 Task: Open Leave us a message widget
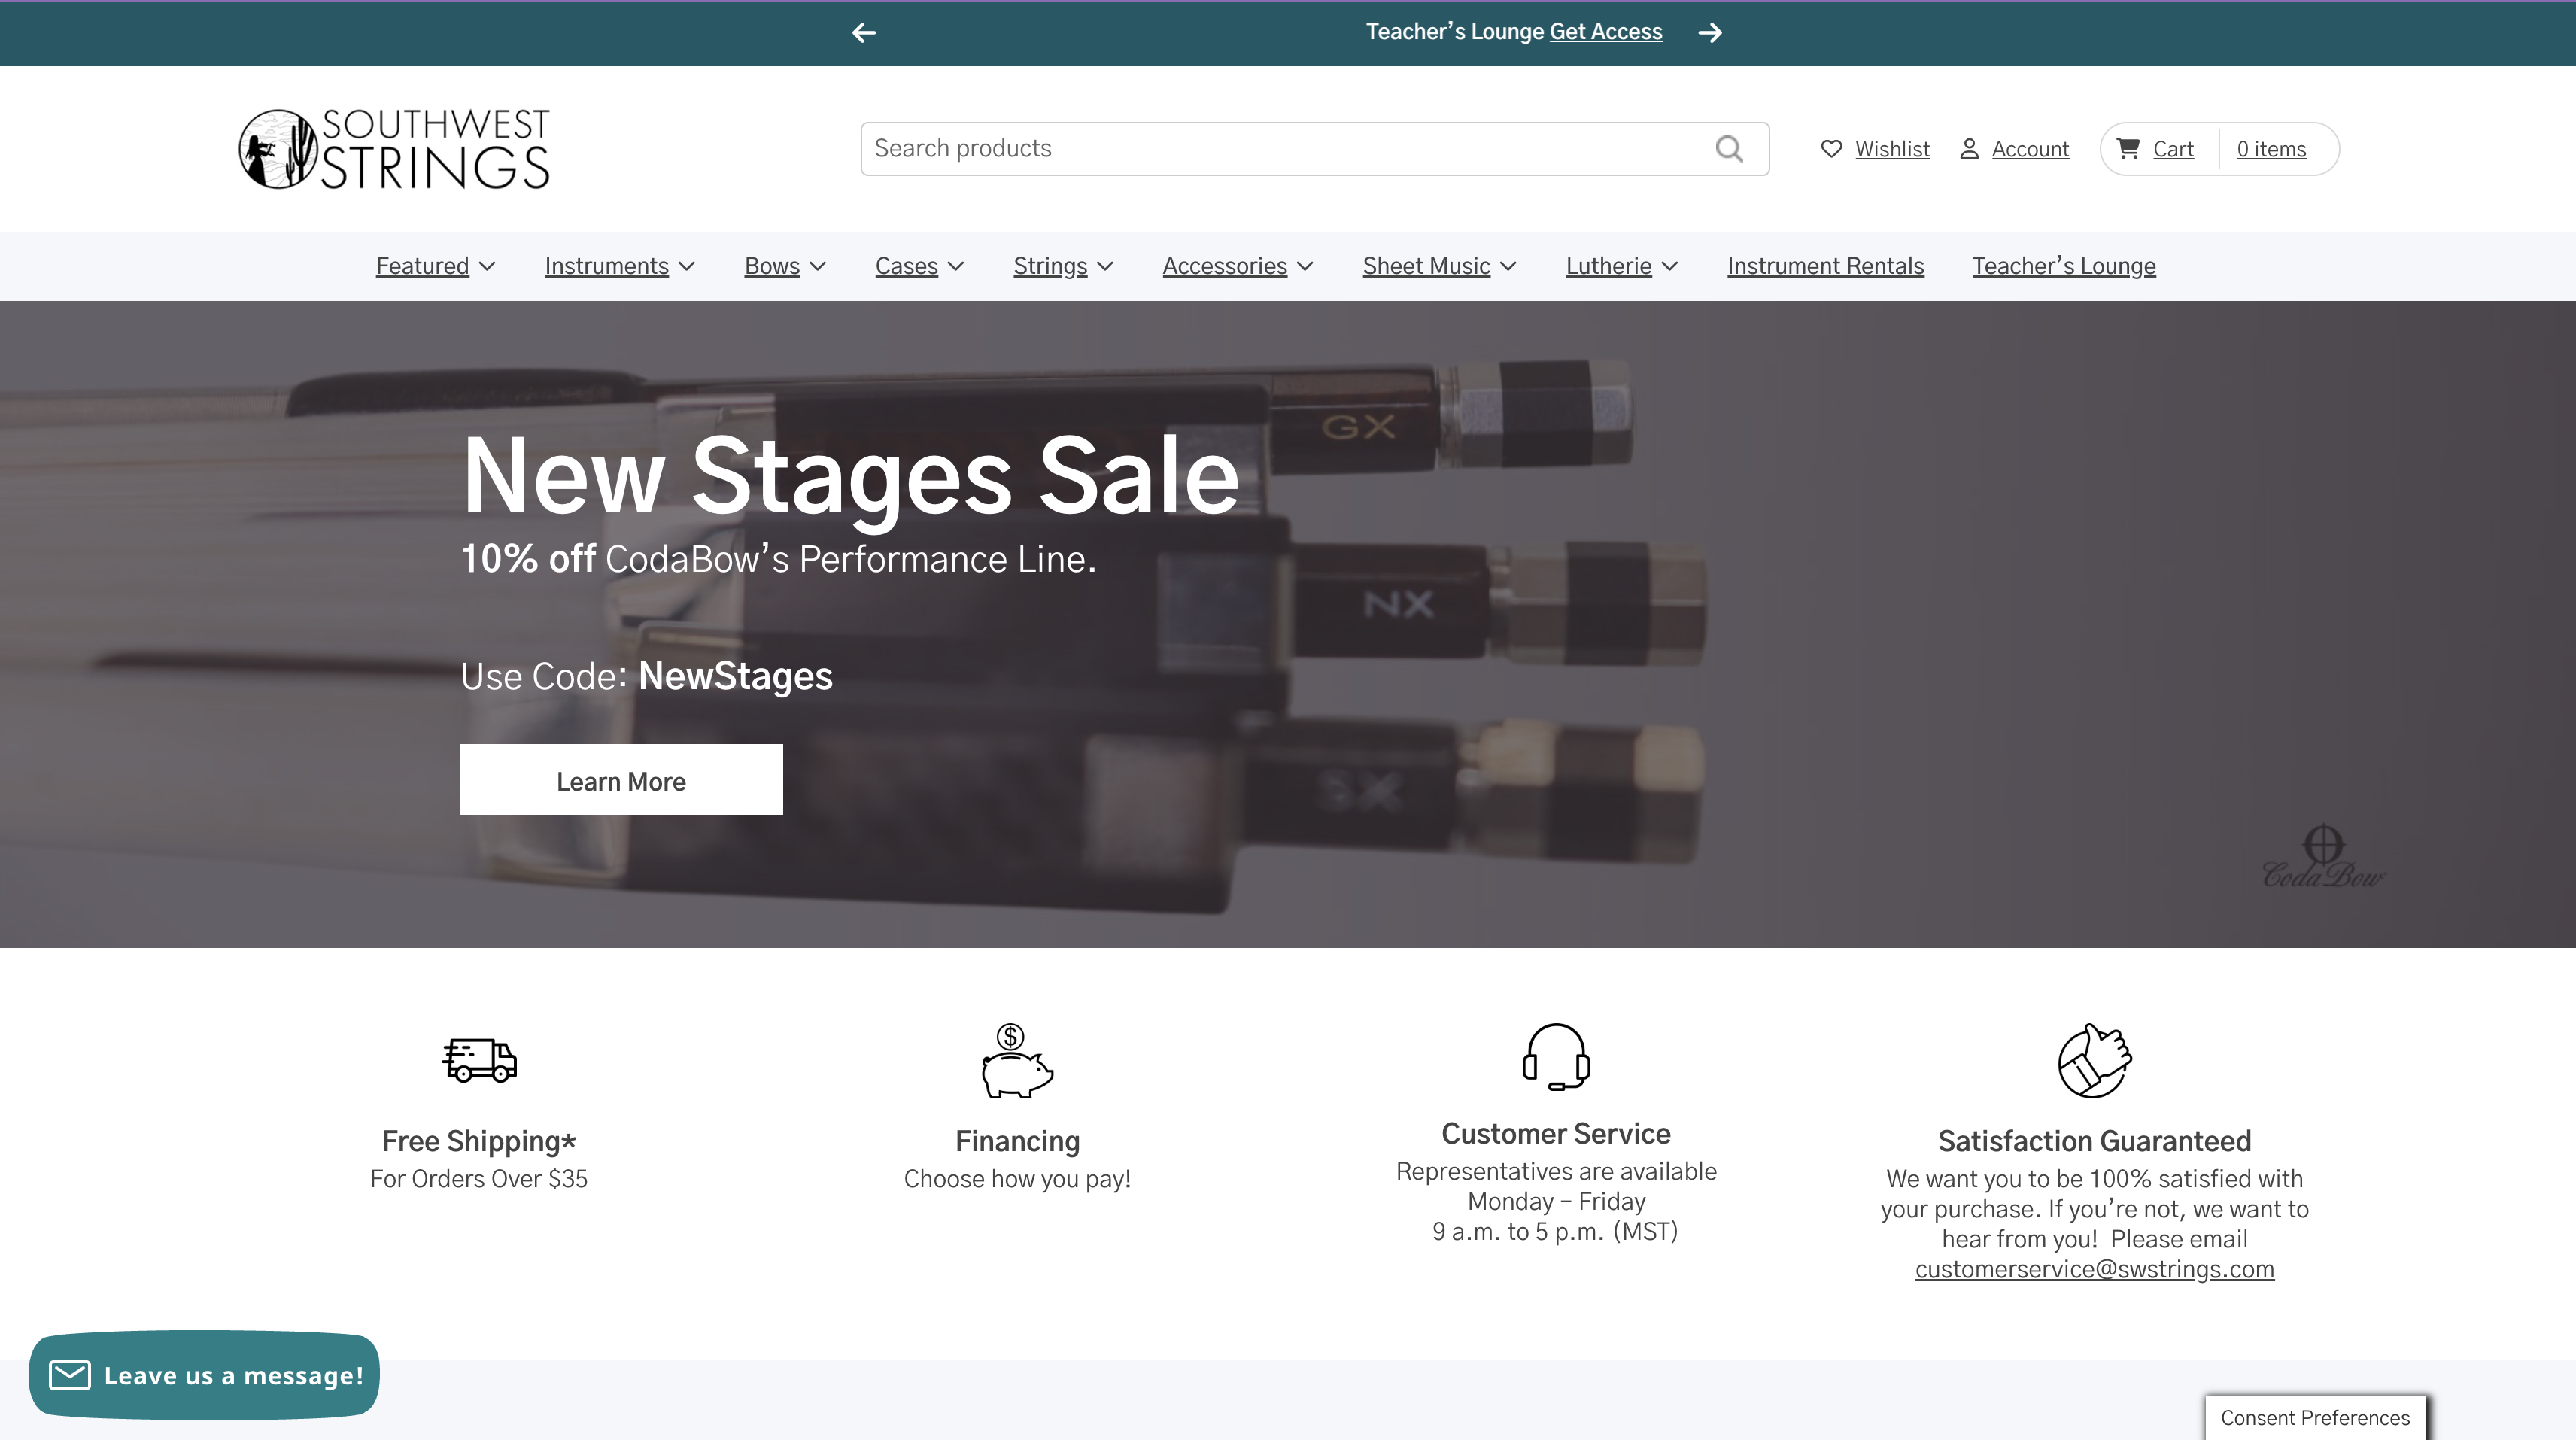tap(204, 1375)
